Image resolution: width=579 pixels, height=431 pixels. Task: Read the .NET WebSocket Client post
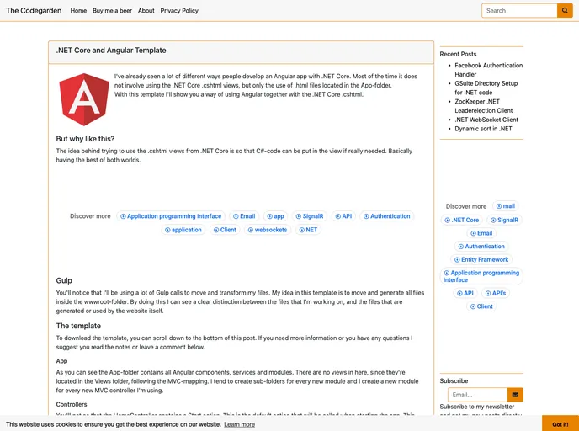pos(486,120)
